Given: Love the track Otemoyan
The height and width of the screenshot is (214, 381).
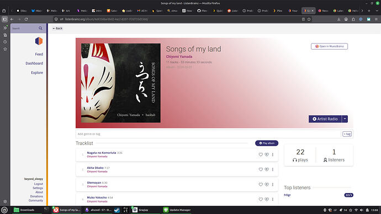Looking at the screenshot, I should [x=261, y=184].
